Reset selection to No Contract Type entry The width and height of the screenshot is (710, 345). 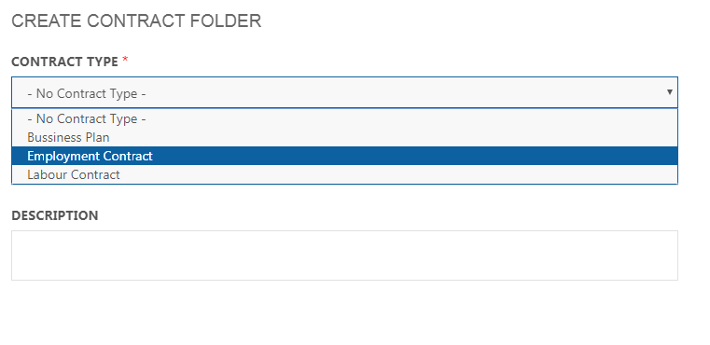pos(344,118)
